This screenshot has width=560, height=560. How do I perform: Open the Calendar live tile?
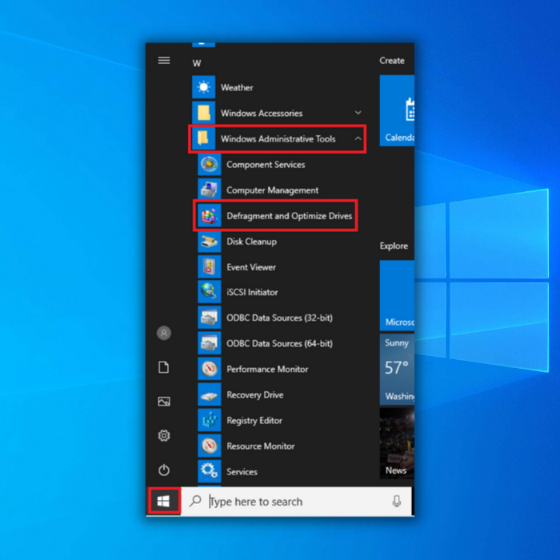click(397, 110)
